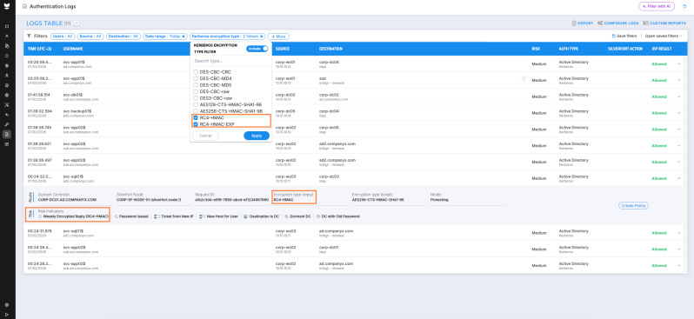Click the small icon before Medium in second row
This screenshot has height=319, width=694.
point(524,79)
